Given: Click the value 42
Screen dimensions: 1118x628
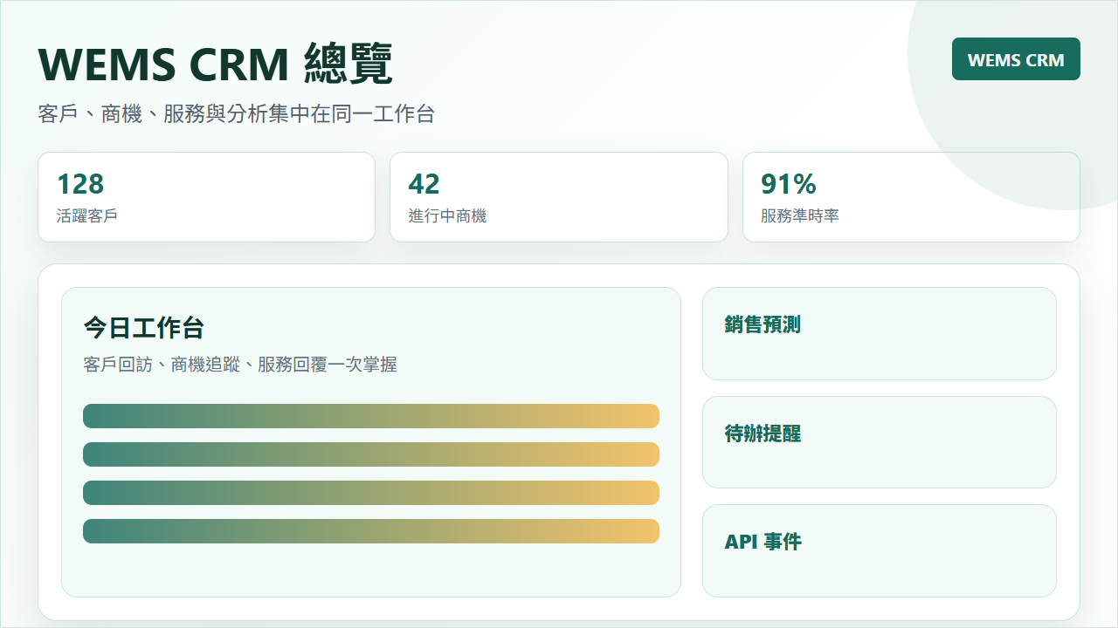Looking at the screenshot, I should click(x=424, y=184).
